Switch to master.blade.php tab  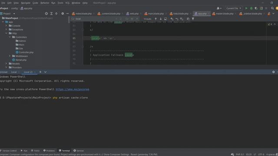[x=223, y=13]
